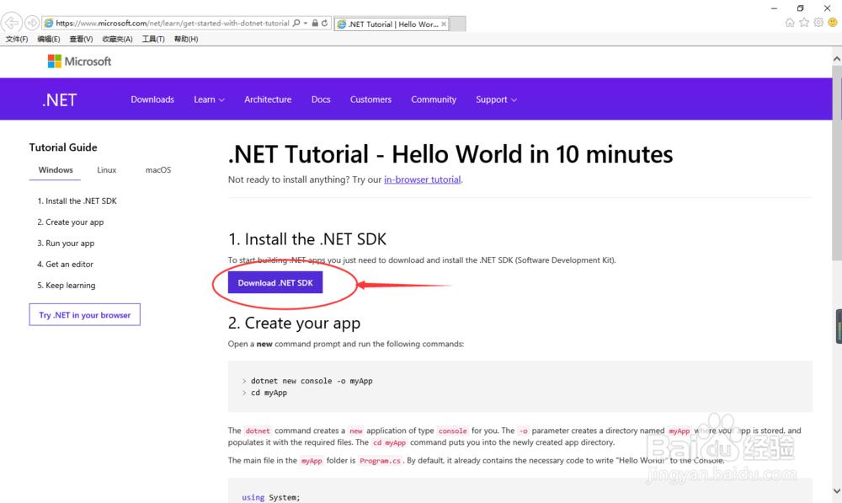Open a new blank tab
The image size is (842, 503).
point(457,24)
